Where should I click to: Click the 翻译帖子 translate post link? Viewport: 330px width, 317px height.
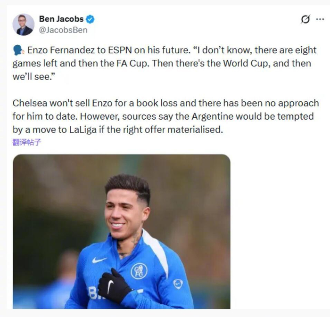(x=26, y=142)
